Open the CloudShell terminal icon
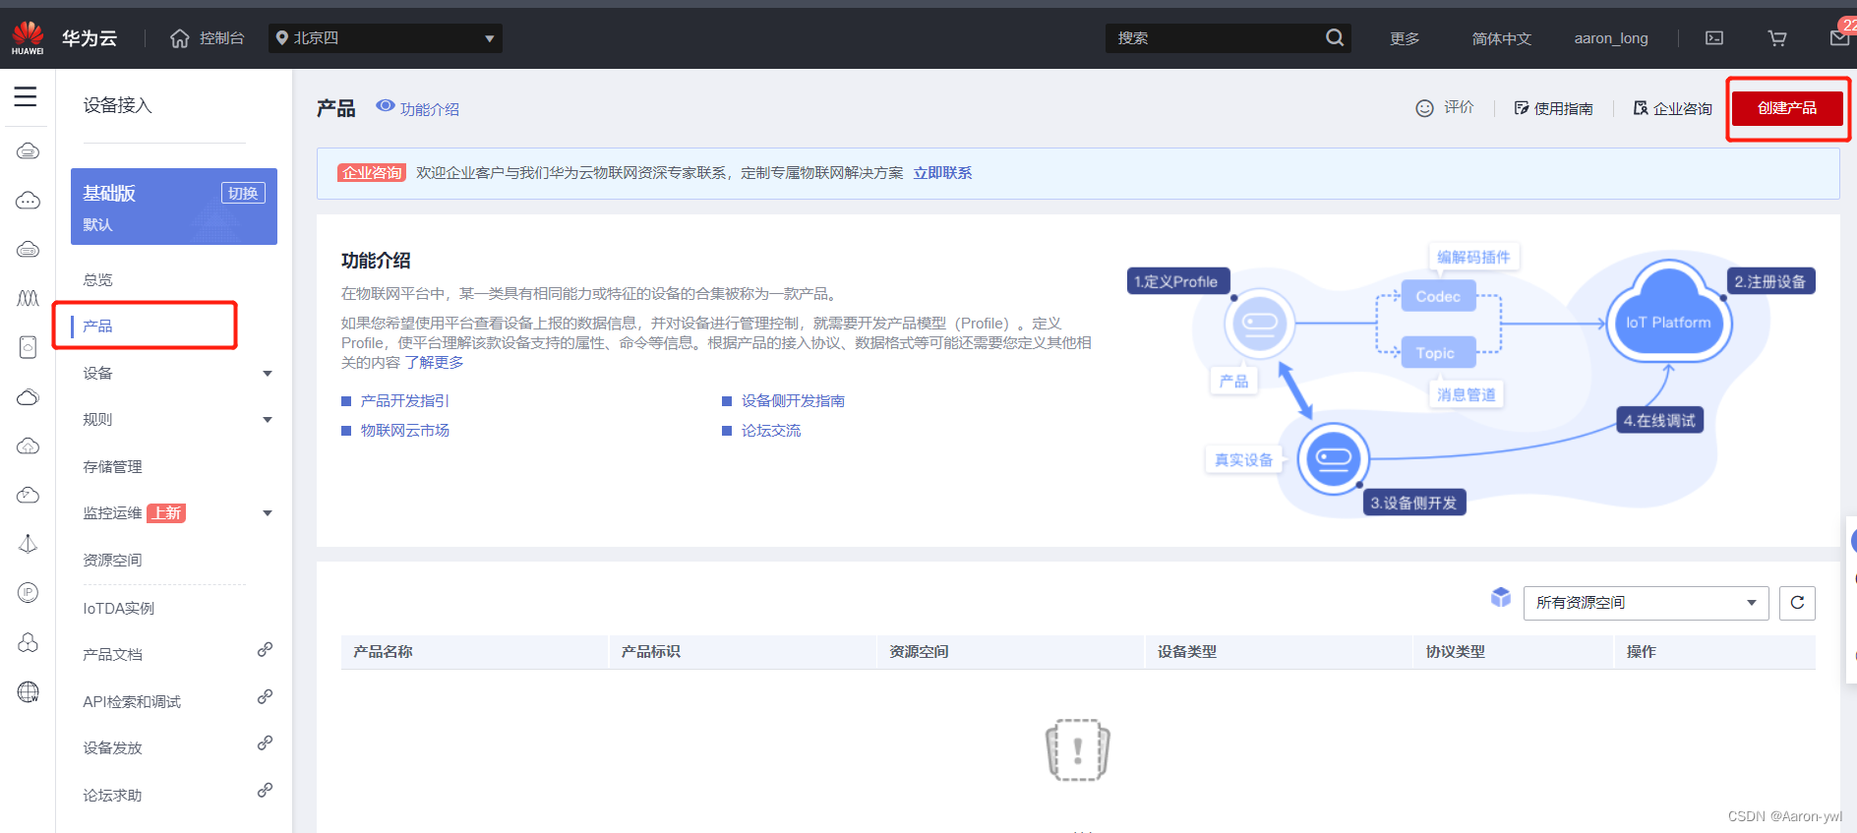Viewport: 1857px width, 833px height. click(1714, 38)
